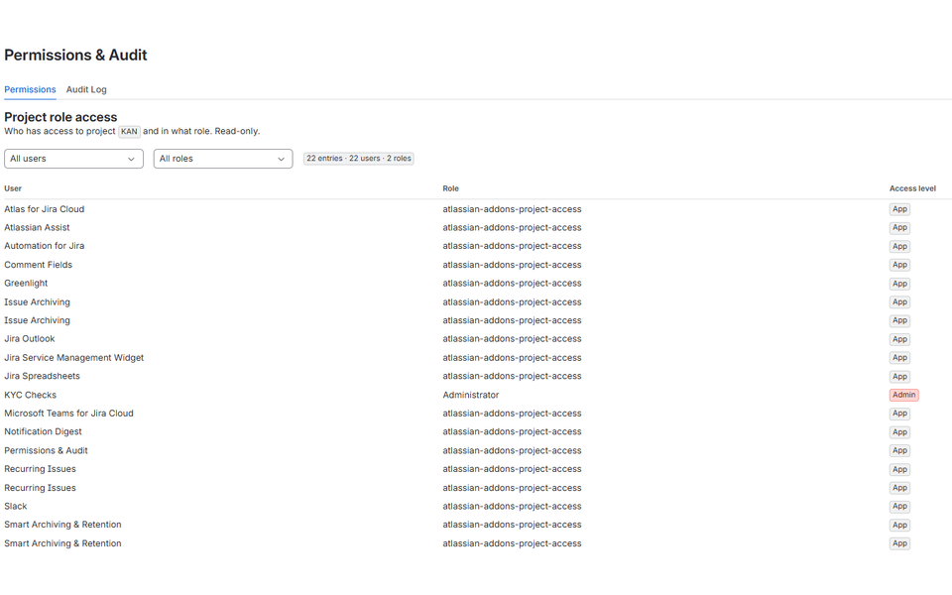The height and width of the screenshot is (595, 952).
Task: Open the Audit Log tab
Action: tap(86, 89)
